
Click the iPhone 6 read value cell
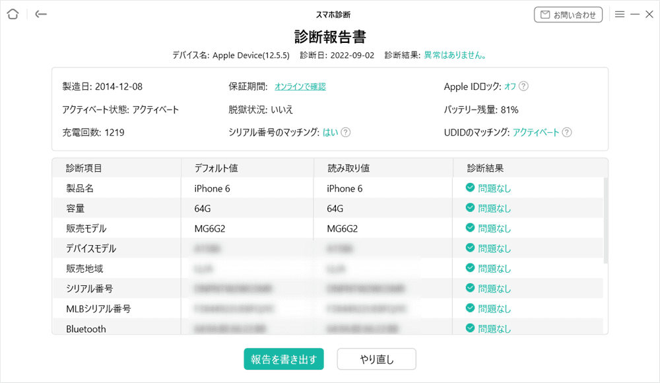point(345,188)
